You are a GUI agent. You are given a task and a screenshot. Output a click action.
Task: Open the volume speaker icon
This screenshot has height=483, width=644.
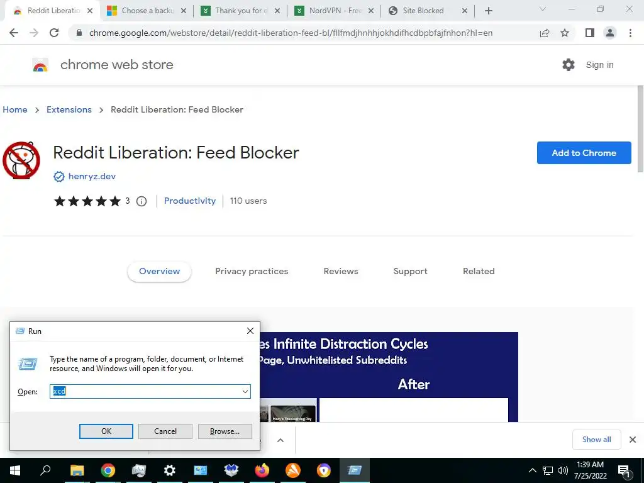(x=563, y=470)
